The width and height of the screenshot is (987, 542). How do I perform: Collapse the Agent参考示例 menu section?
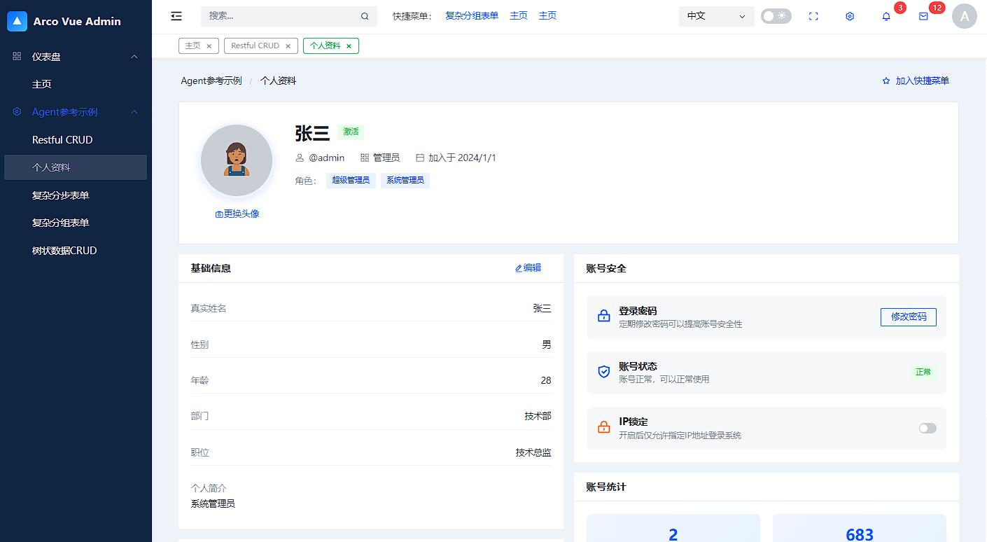[x=75, y=111]
